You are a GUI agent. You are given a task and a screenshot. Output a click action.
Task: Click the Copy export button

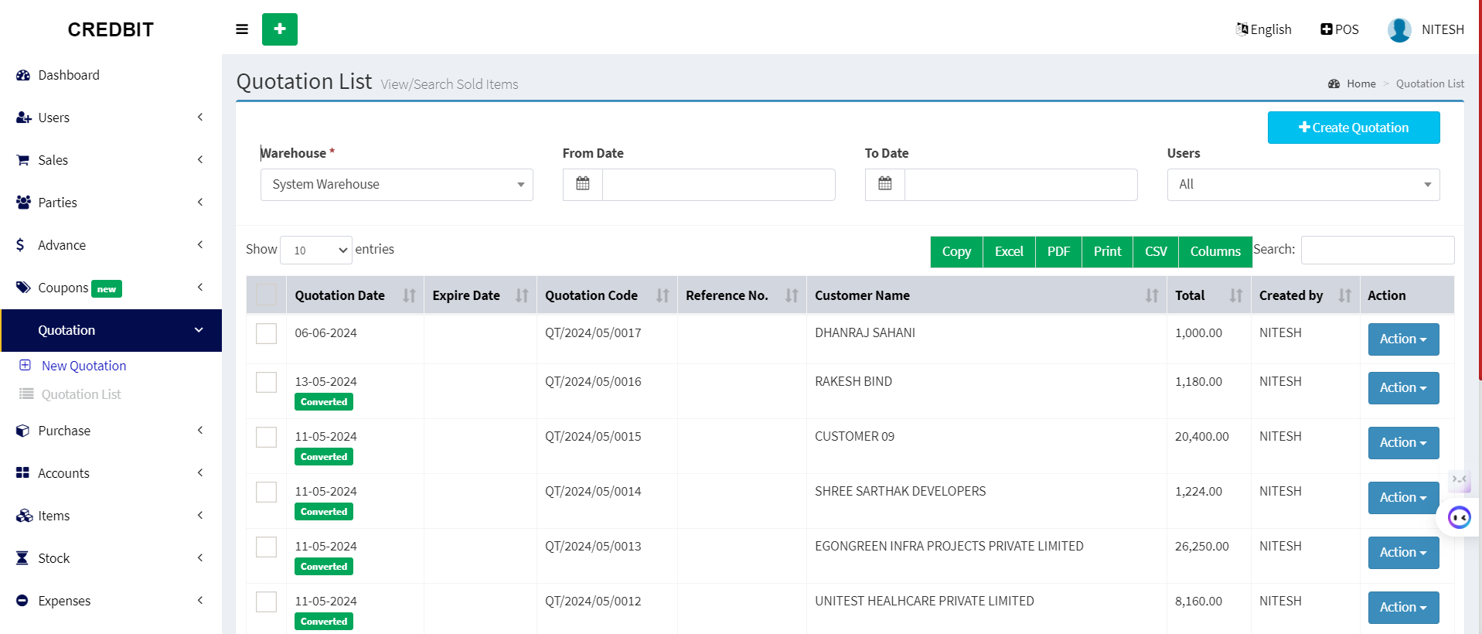pyautogui.click(x=956, y=251)
